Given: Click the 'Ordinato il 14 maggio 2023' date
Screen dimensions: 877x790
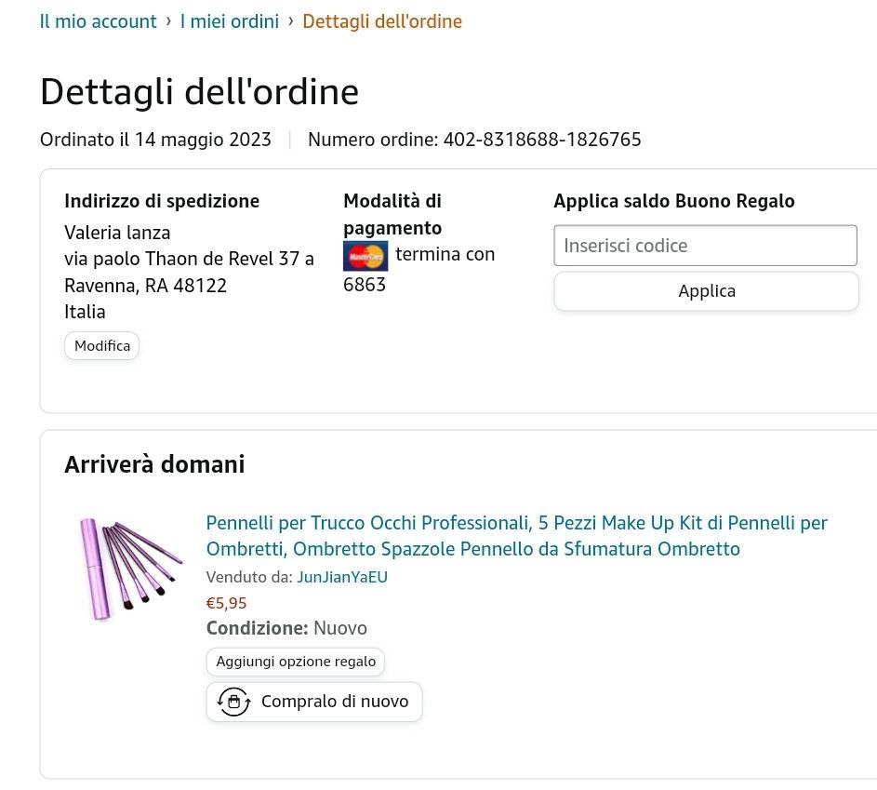Looking at the screenshot, I should [155, 140].
